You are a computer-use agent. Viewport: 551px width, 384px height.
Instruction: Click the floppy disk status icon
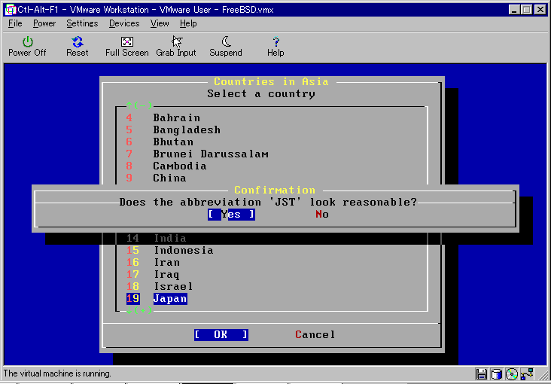click(482, 374)
